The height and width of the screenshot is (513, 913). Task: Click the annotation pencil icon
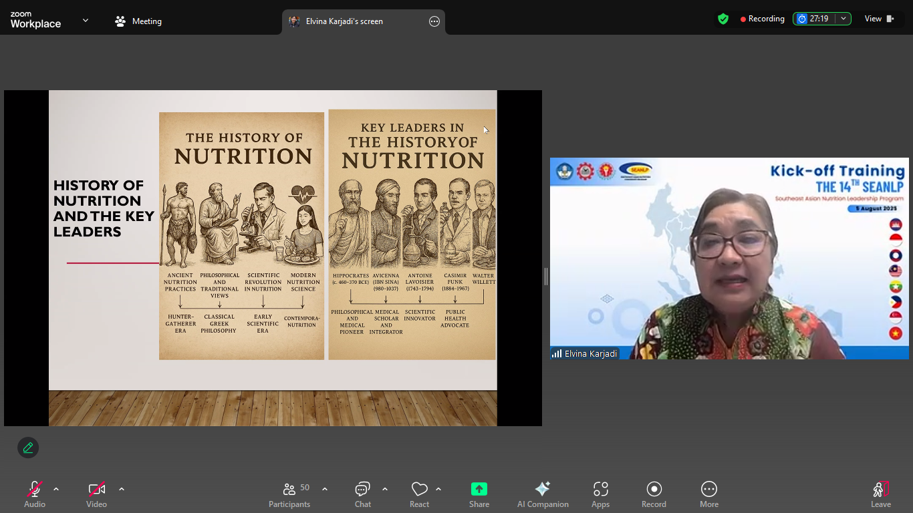coord(28,448)
